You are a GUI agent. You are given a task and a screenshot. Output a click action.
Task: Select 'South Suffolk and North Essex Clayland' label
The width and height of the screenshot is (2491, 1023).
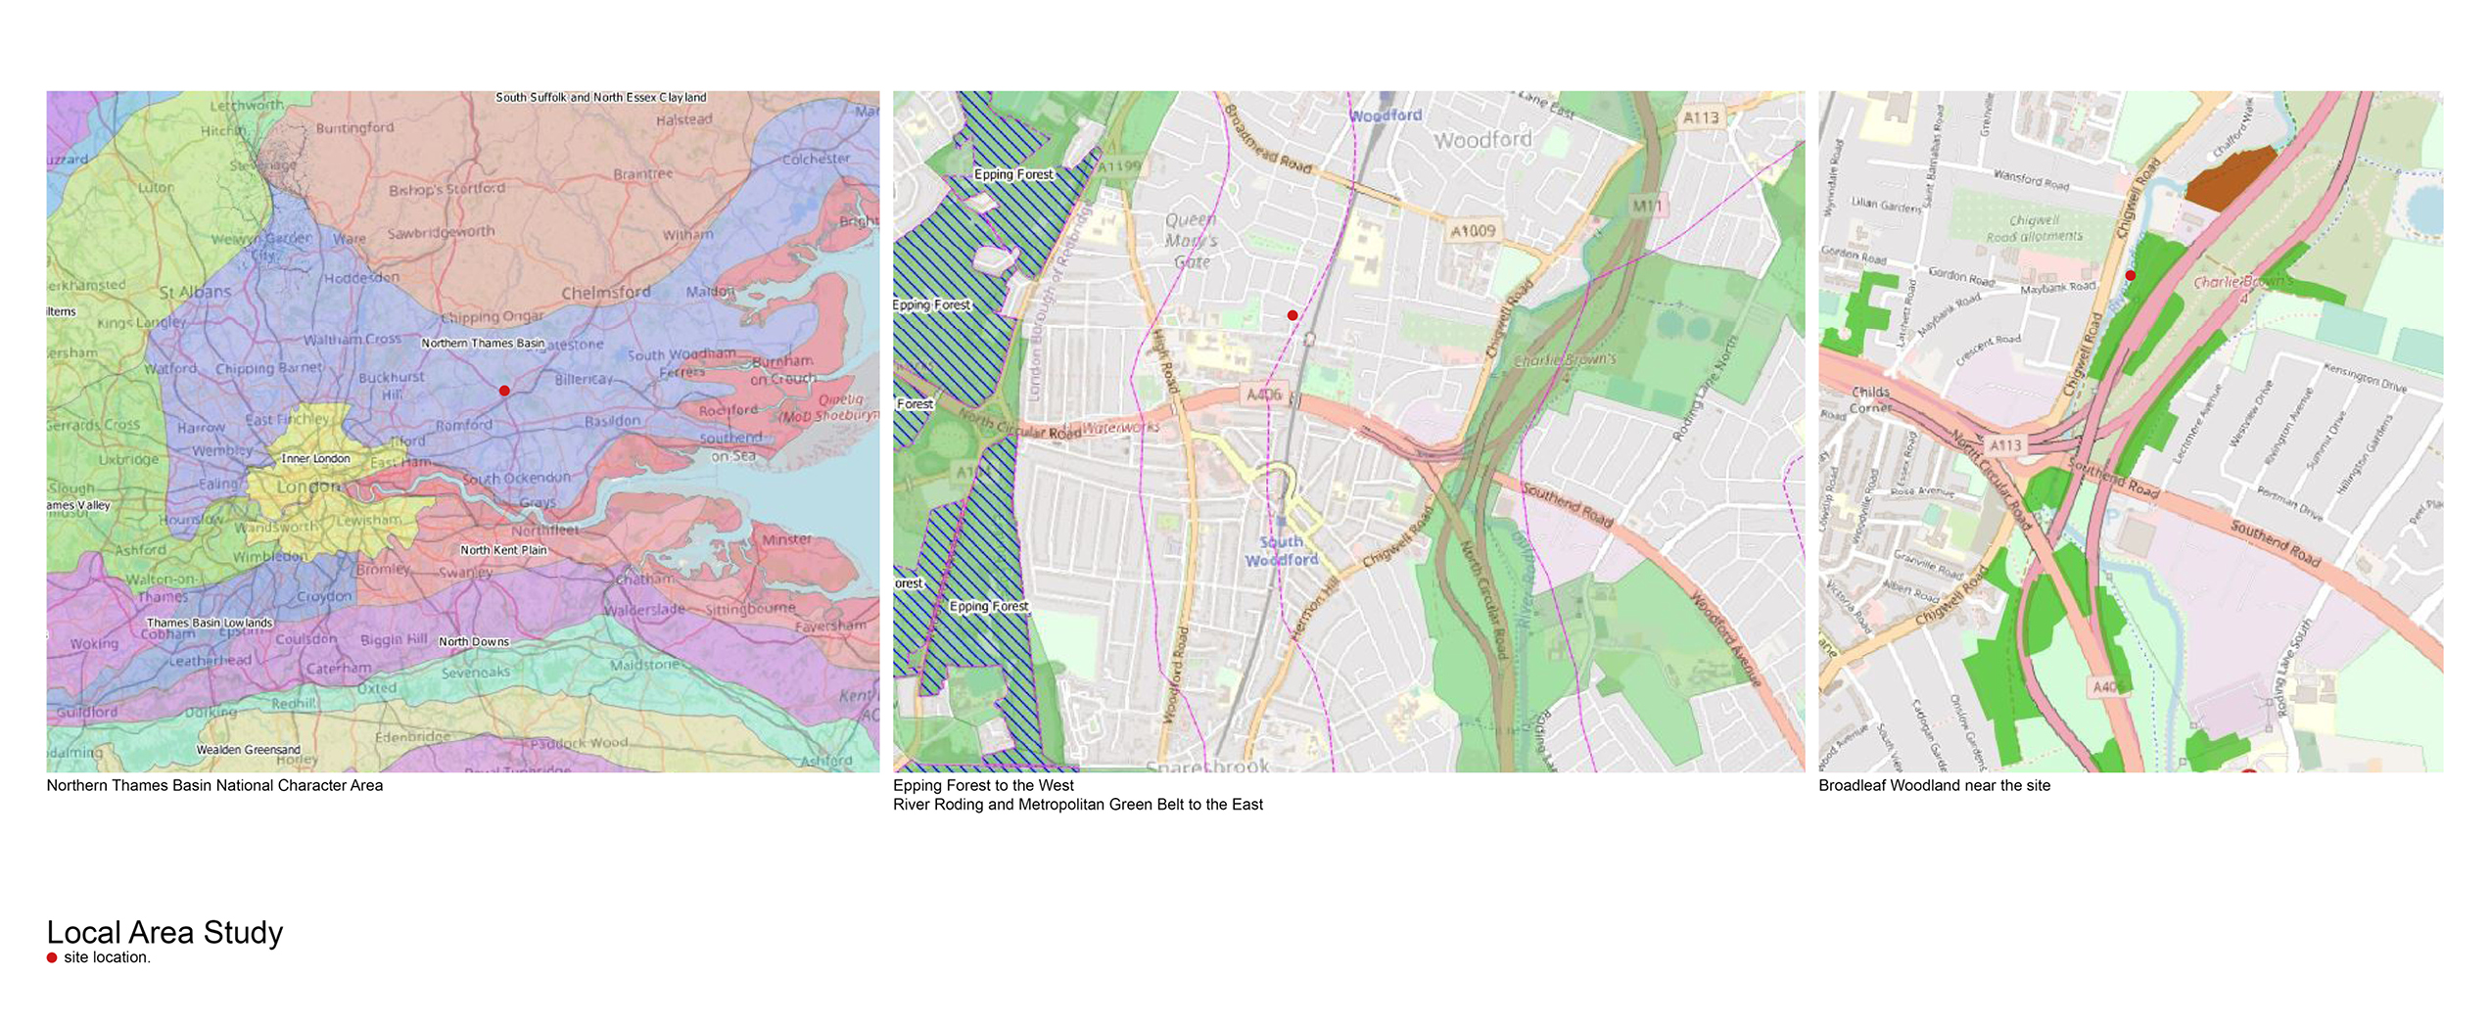click(x=600, y=98)
